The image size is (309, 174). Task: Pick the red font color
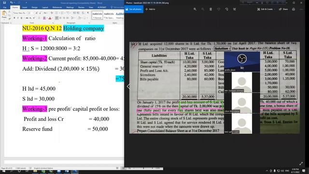coord(50,18)
